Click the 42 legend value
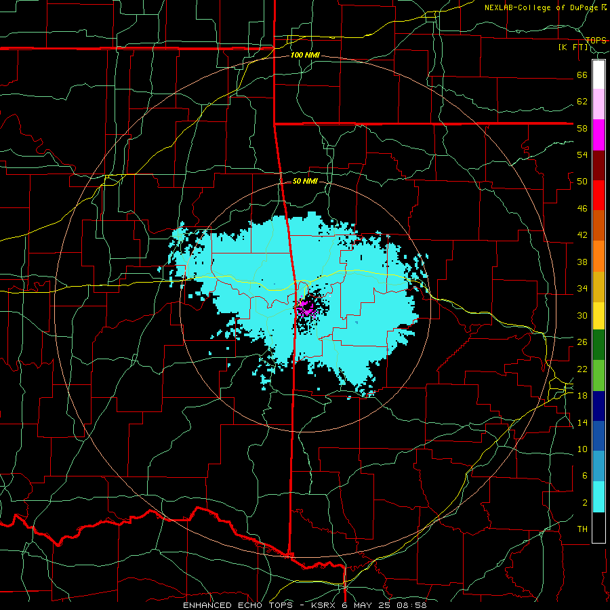This screenshot has width=610, height=610. coord(582,235)
